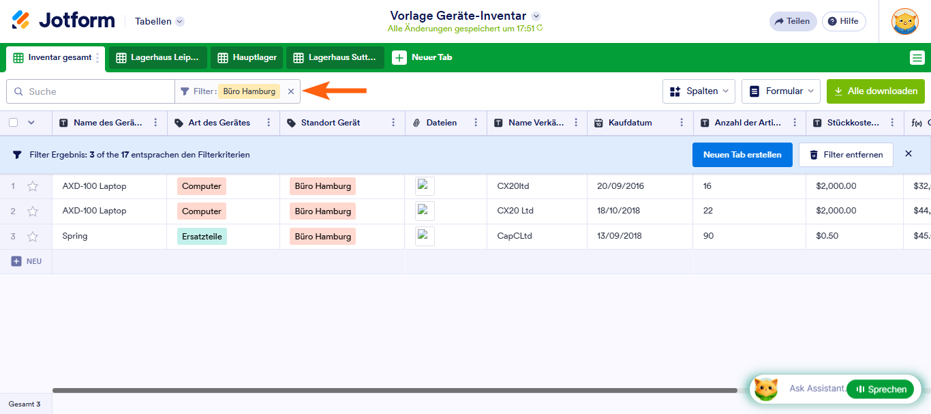Select the 20/09/2016 date cell
Screen dimensions: 931x414
(641, 186)
